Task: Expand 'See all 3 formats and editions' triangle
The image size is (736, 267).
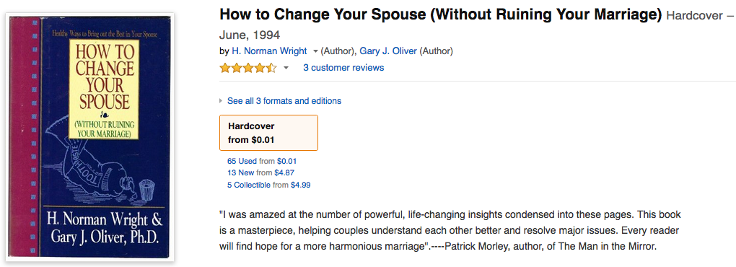Action: [221, 101]
